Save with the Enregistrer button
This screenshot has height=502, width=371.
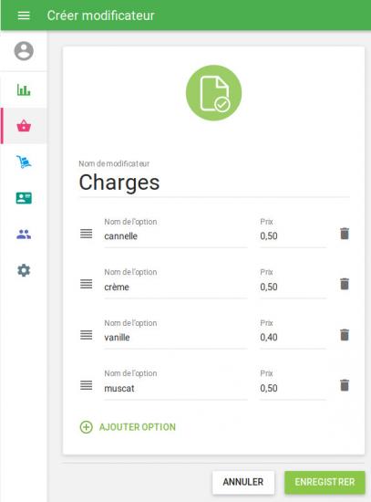tap(325, 482)
